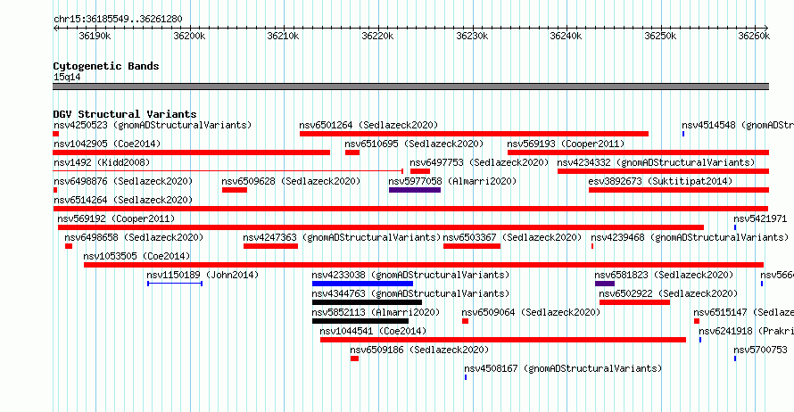Click the nsv1044541 (Coe2014) label

pyautogui.click(x=373, y=331)
